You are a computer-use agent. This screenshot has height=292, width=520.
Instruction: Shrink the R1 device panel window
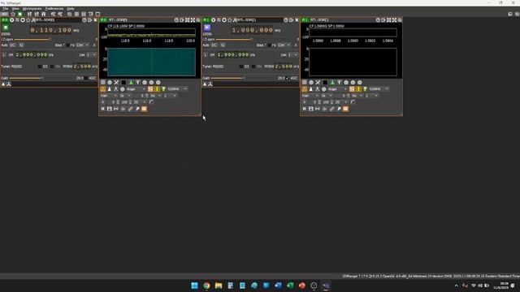tap(291, 20)
